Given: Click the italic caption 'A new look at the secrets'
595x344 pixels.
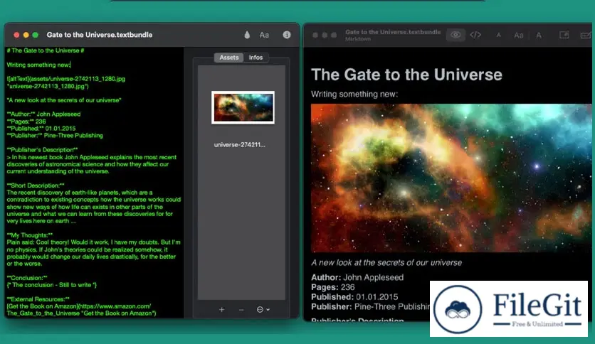Looking at the screenshot, I should pos(386,262).
